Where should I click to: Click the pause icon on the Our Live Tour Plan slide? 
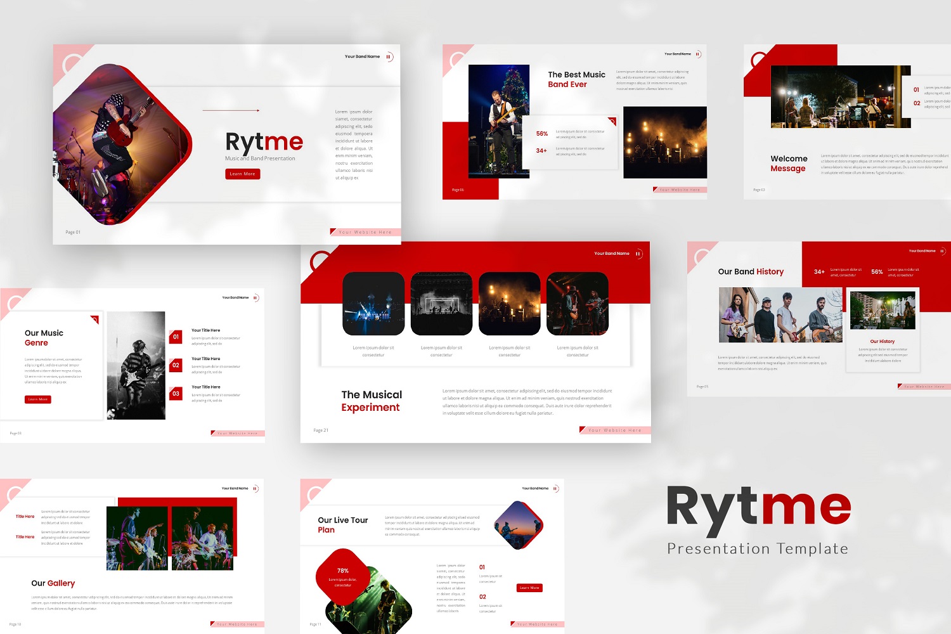coord(555,488)
